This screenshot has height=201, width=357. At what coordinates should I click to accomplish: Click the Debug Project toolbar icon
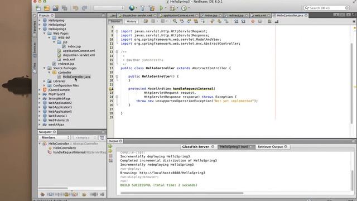172,8
